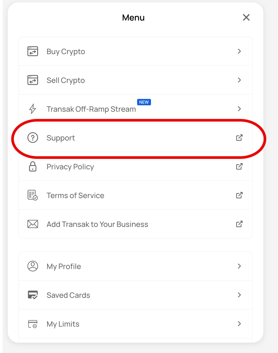Open the Terms of Service link
The image size is (278, 353).
75,195
